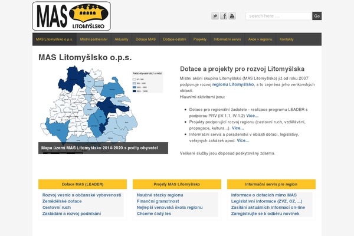
Task: Open 'Rozvoj vesnic a občanské vybavenosti' link
Action: (82, 195)
